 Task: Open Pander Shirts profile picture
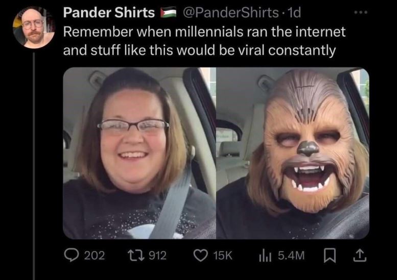(34, 28)
